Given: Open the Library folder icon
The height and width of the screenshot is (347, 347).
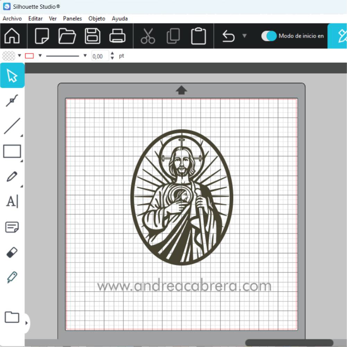Looking at the screenshot, I should click(x=12, y=317).
